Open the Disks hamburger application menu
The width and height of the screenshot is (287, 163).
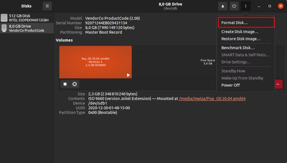click(47, 6)
